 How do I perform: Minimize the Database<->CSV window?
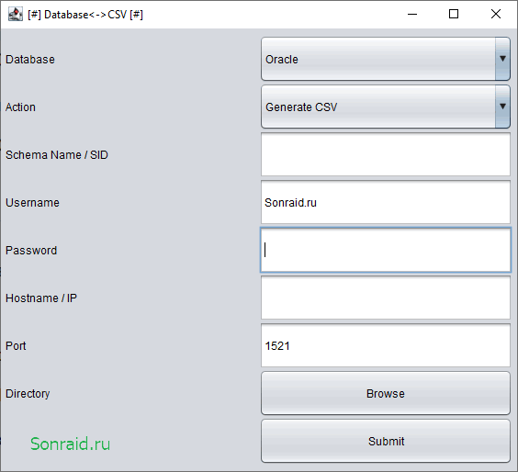(x=412, y=14)
